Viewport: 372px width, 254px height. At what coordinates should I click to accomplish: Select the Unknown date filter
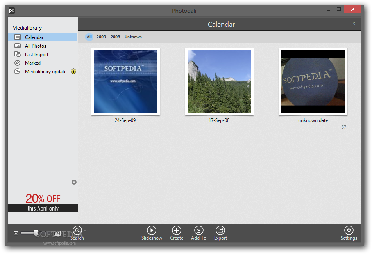point(133,37)
